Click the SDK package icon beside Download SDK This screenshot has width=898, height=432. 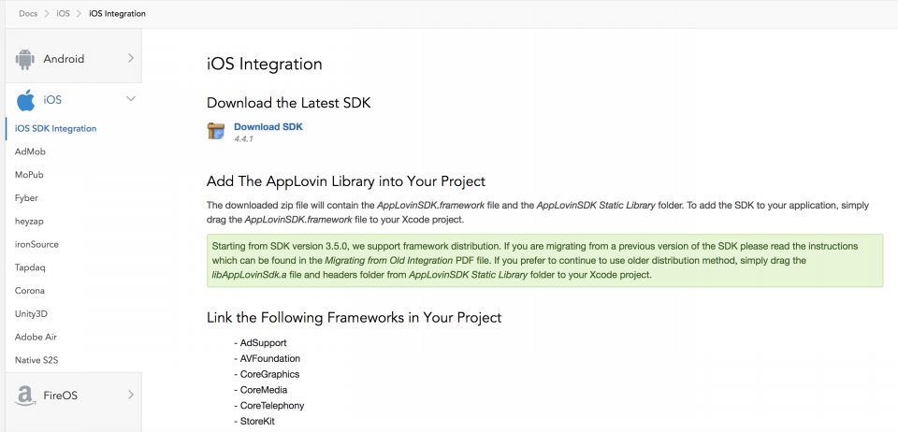[216, 131]
